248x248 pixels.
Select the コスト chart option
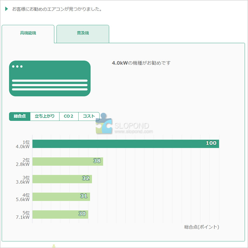click(x=89, y=116)
